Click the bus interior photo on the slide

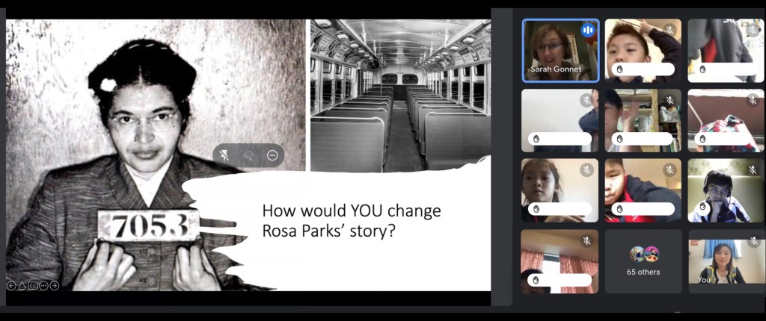[x=400, y=90]
